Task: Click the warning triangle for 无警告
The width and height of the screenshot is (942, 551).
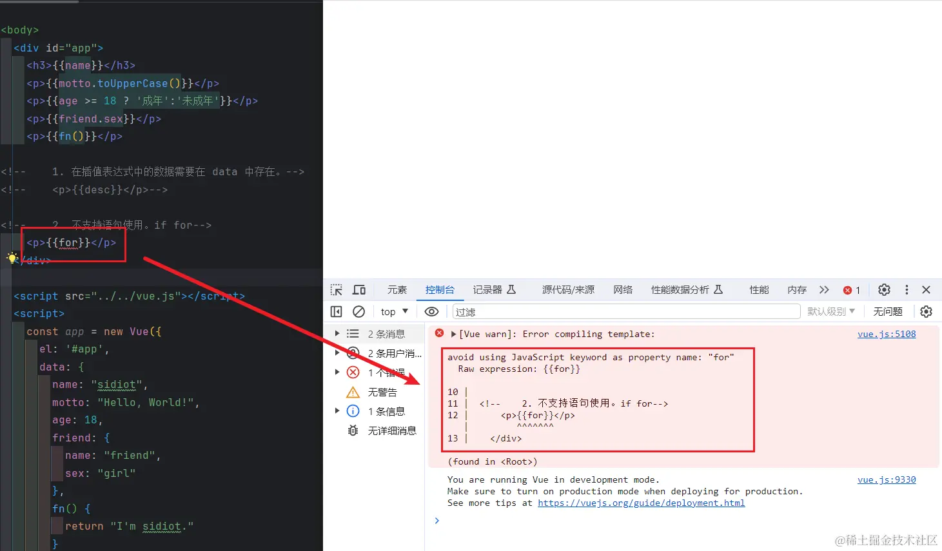Action: coord(353,392)
